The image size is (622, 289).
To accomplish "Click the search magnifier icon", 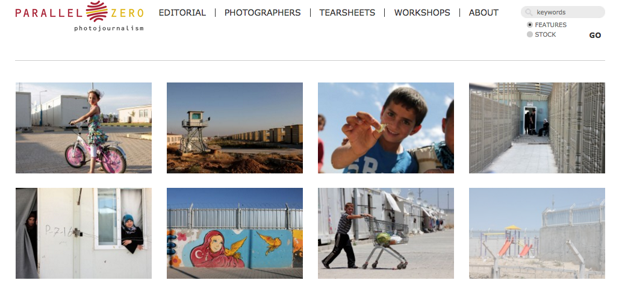I will [x=529, y=12].
